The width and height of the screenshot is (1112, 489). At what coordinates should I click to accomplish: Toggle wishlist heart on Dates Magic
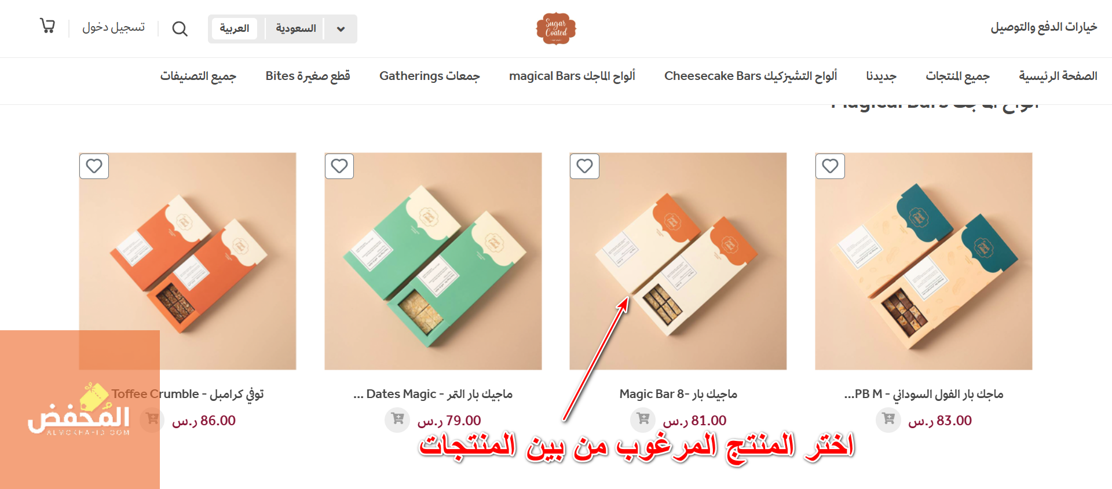[x=339, y=166]
